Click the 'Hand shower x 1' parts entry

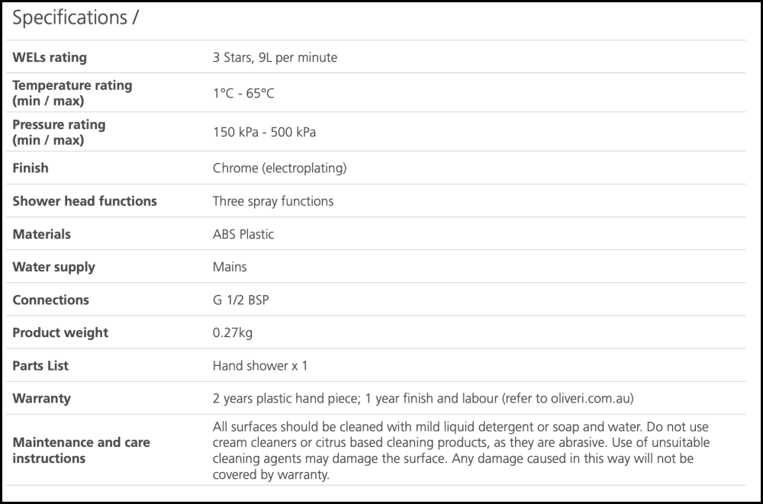tap(260, 366)
